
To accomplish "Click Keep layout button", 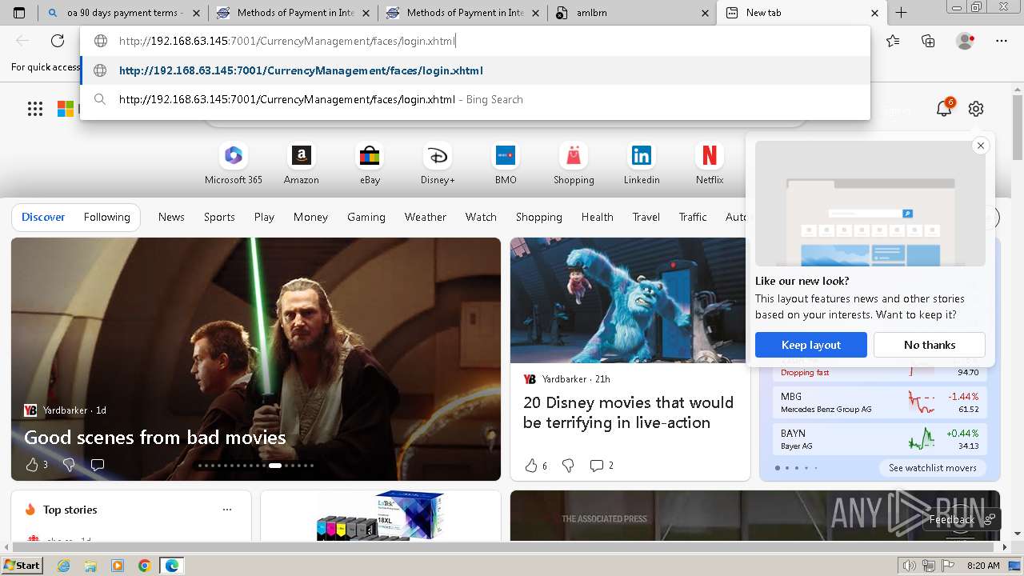I will (811, 345).
